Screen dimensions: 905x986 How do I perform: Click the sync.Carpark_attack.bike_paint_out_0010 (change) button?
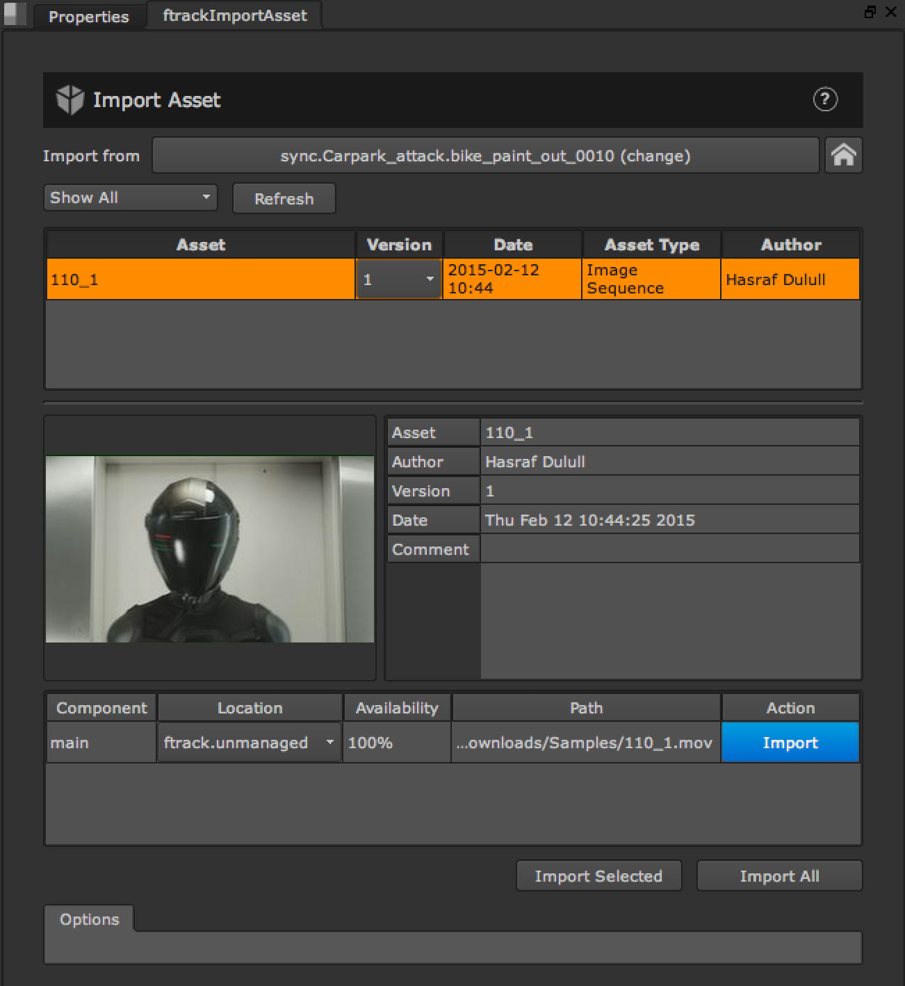tap(485, 156)
